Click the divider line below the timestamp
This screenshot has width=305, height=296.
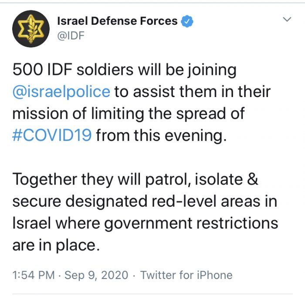pyautogui.click(x=152, y=294)
